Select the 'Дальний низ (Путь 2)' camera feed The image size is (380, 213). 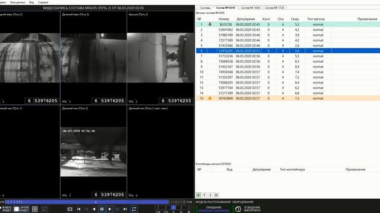point(93,152)
